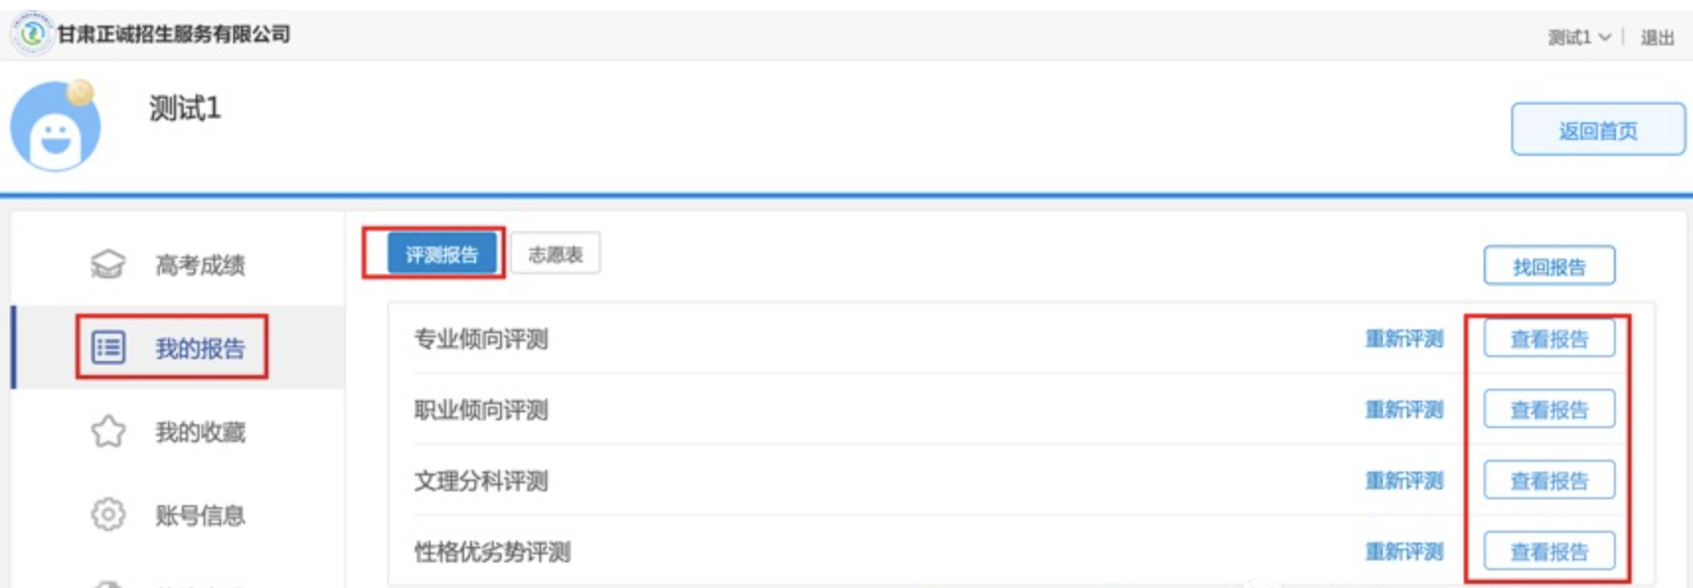Click the list icon beside 我的报告
Screen dimensions: 1693x588
pos(109,347)
